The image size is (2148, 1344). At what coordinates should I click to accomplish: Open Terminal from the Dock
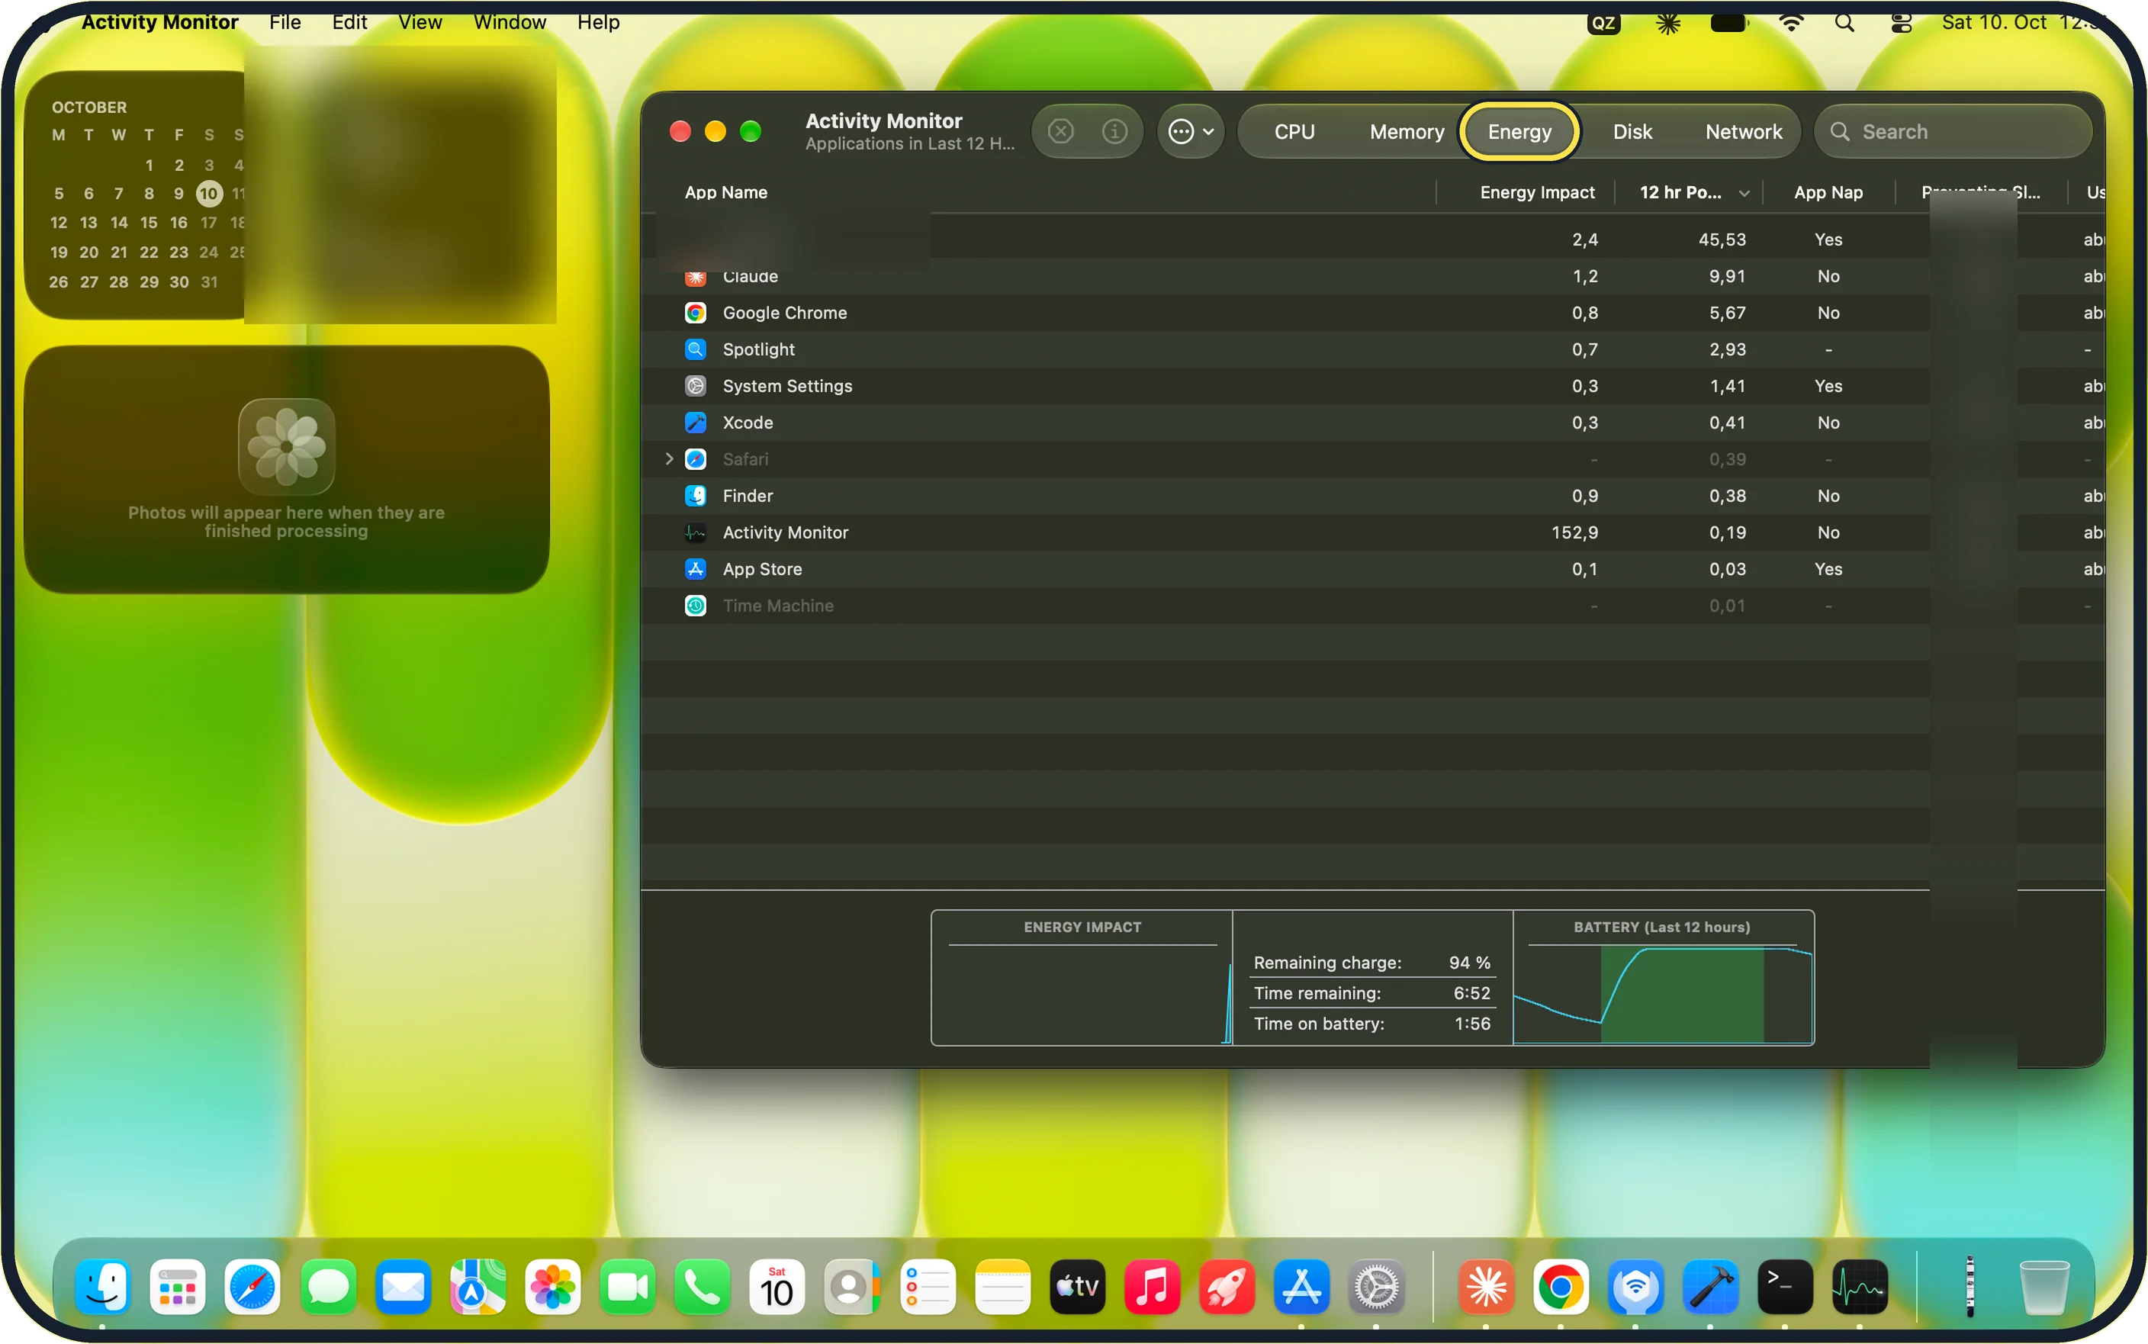coord(1784,1286)
